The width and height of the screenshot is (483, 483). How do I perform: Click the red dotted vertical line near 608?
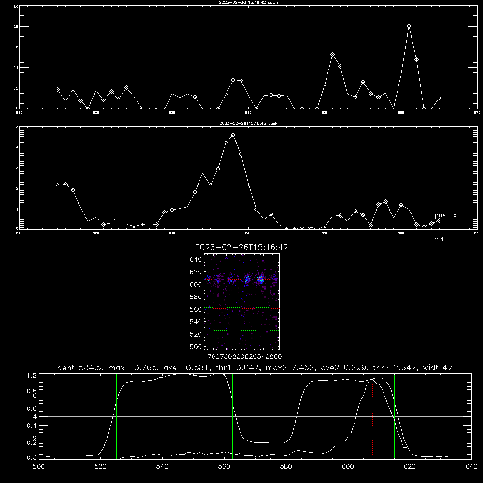(373, 416)
